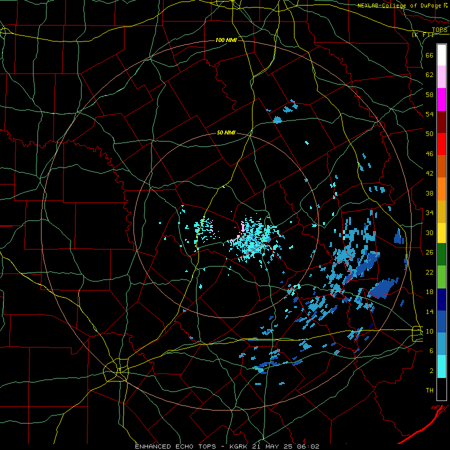The height and width of the screenshot is (450, 450).
Task: Click the dark orange legend band
Action: pyautogui.click(x=441, y=166)
